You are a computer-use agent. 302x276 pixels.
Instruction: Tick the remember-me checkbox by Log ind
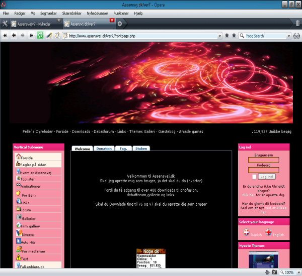(x=254, y=177)
